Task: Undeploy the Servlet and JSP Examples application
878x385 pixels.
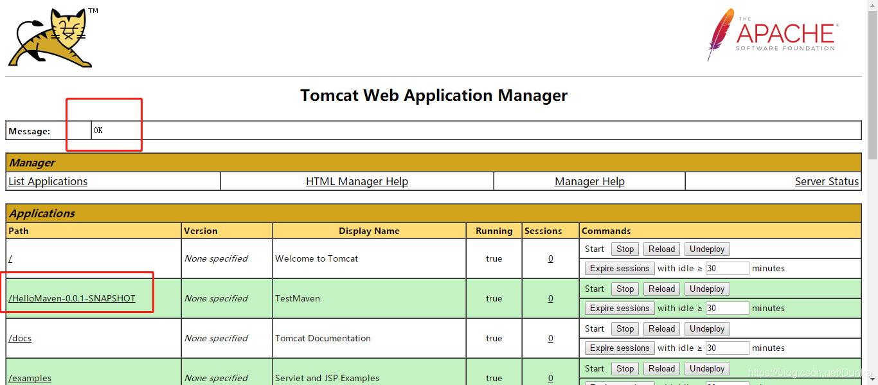Action: click(707, 368)
